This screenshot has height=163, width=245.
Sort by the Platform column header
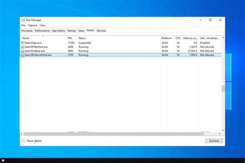[166, 38]
